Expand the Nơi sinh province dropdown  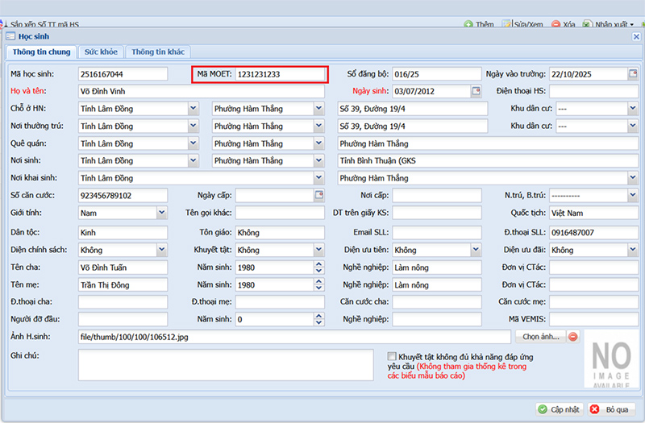[x=193, y=160]
